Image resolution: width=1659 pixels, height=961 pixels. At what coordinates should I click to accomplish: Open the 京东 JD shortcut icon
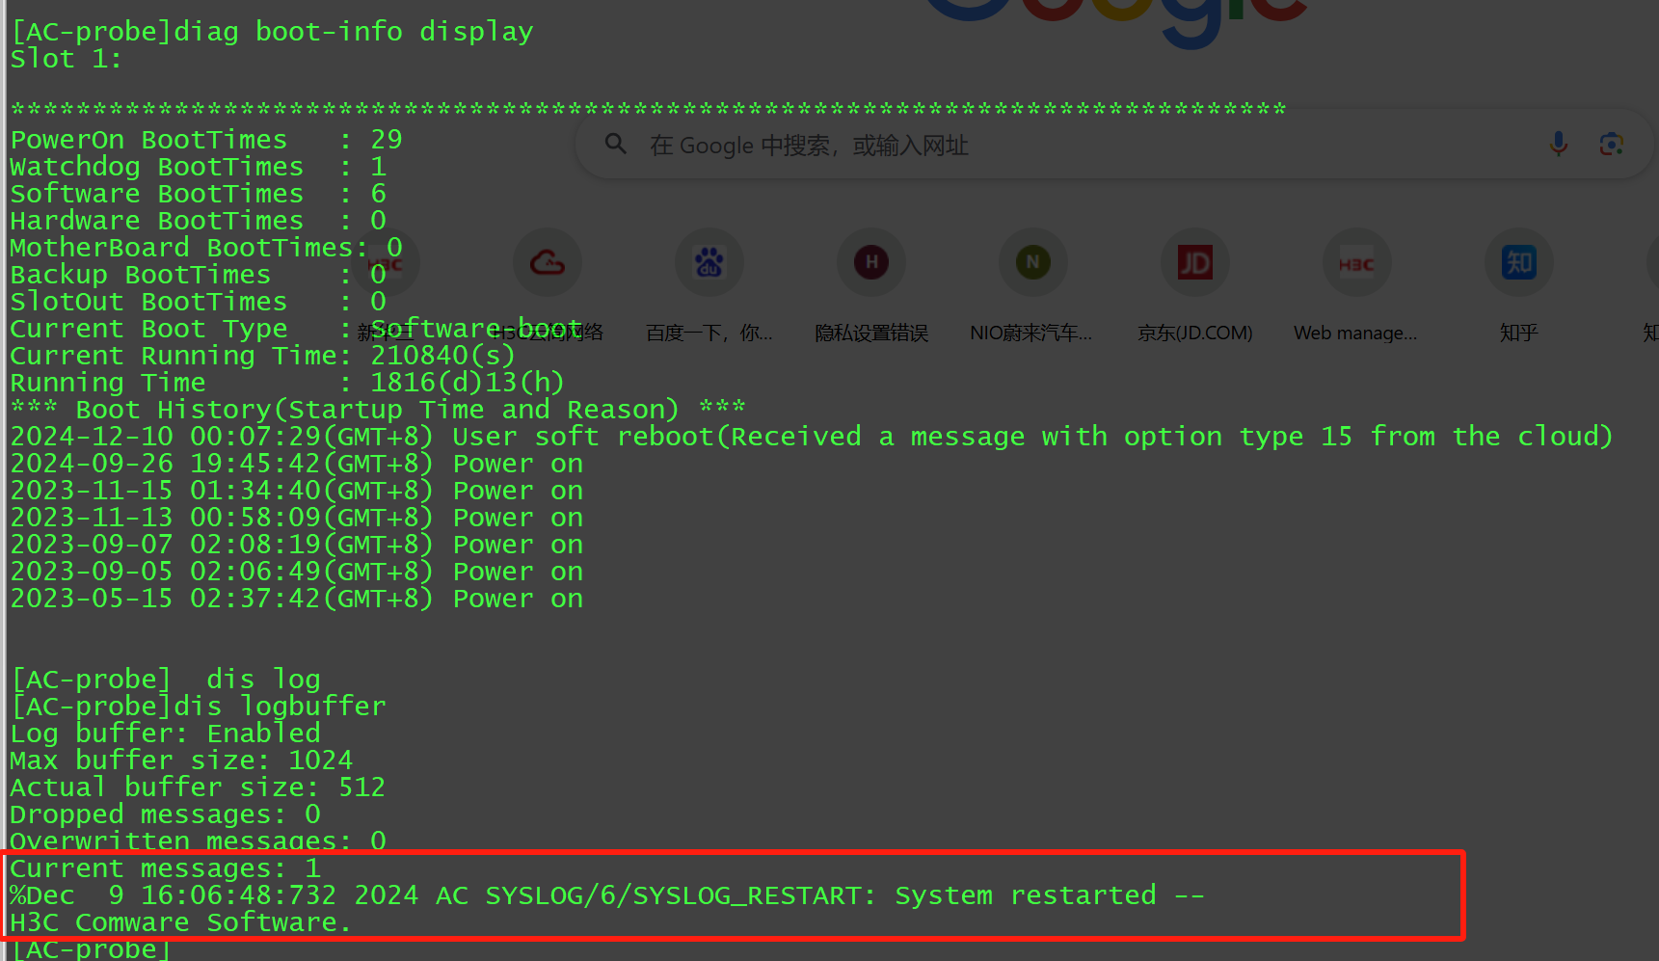click(1195, 262)
